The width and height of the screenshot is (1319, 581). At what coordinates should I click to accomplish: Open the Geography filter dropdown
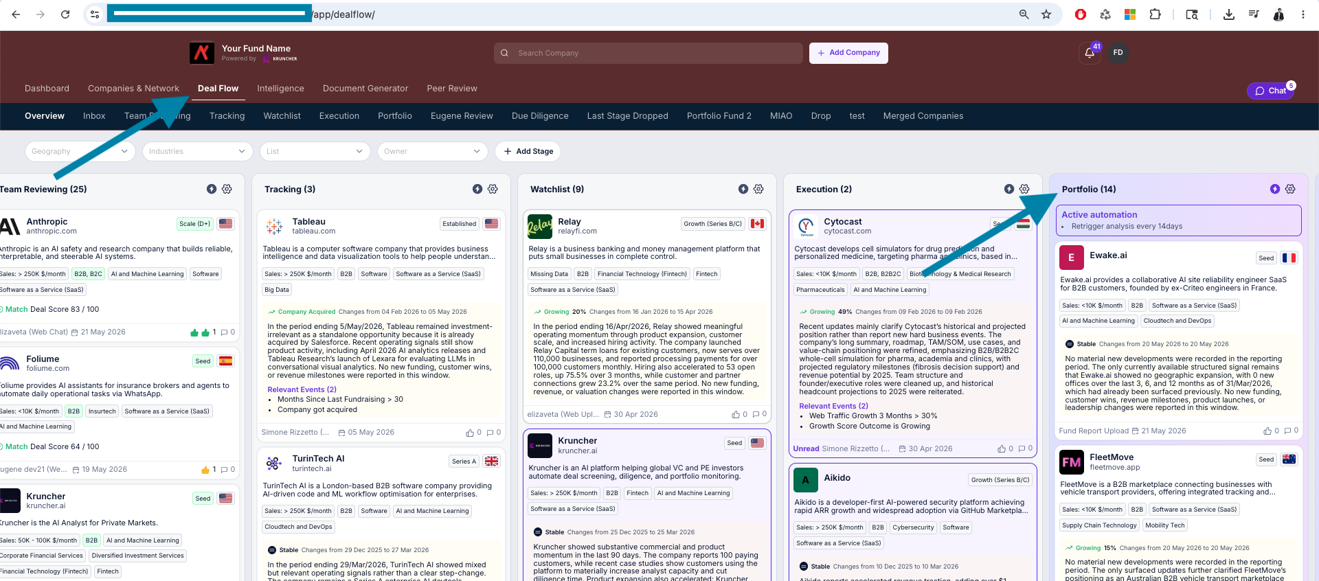tap(80, 152)
